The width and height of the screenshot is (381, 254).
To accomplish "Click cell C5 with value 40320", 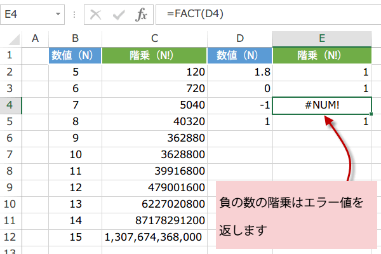I will tap(154, 122).
